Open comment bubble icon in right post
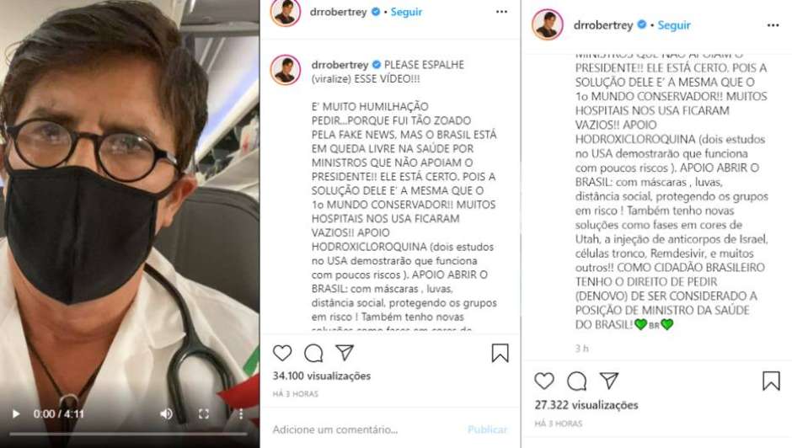792x448 pixels. click(576, 381)
